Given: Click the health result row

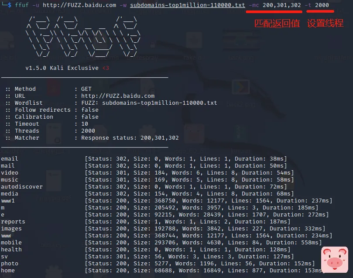Looking at the screenshot, I should (x=146, y=249).
